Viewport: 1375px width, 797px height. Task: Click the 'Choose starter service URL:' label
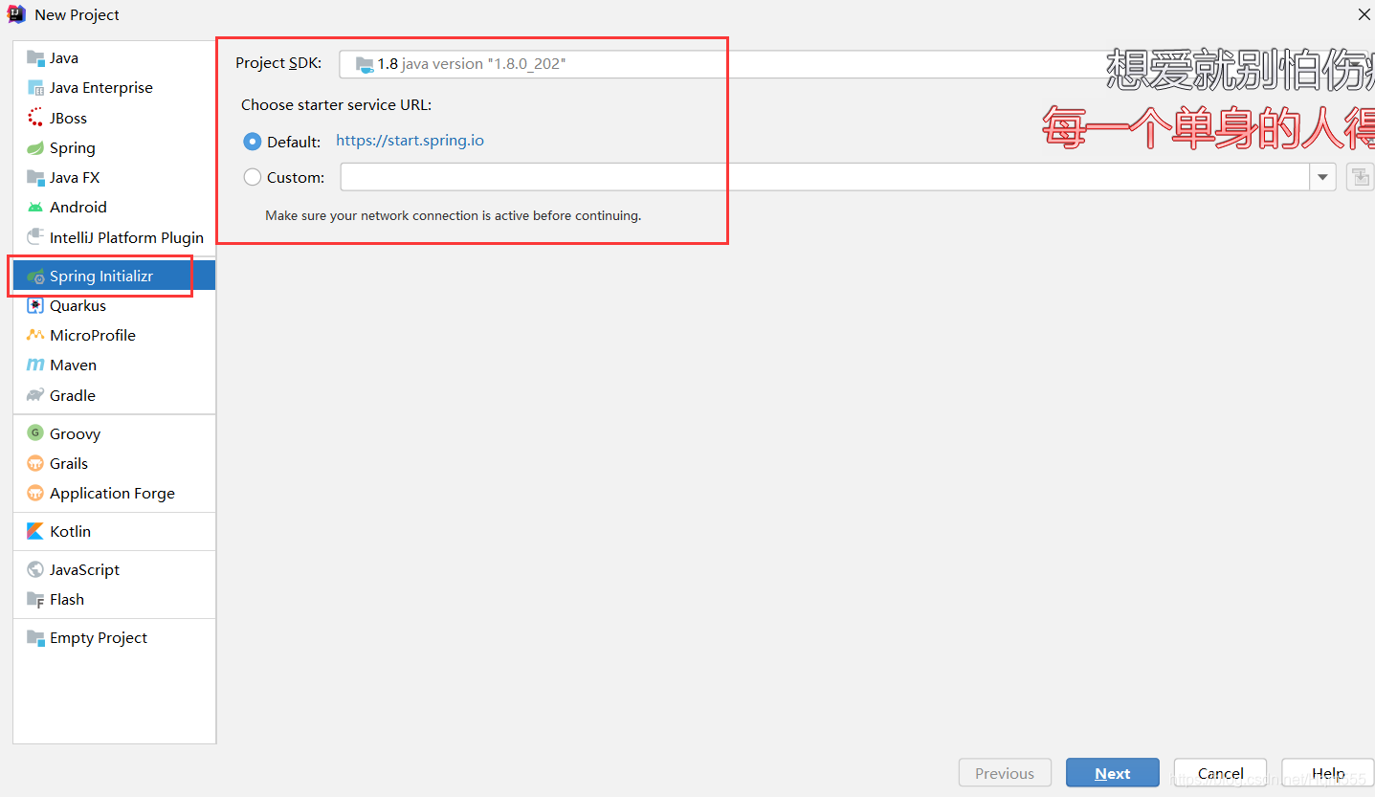tap(336, 105)
